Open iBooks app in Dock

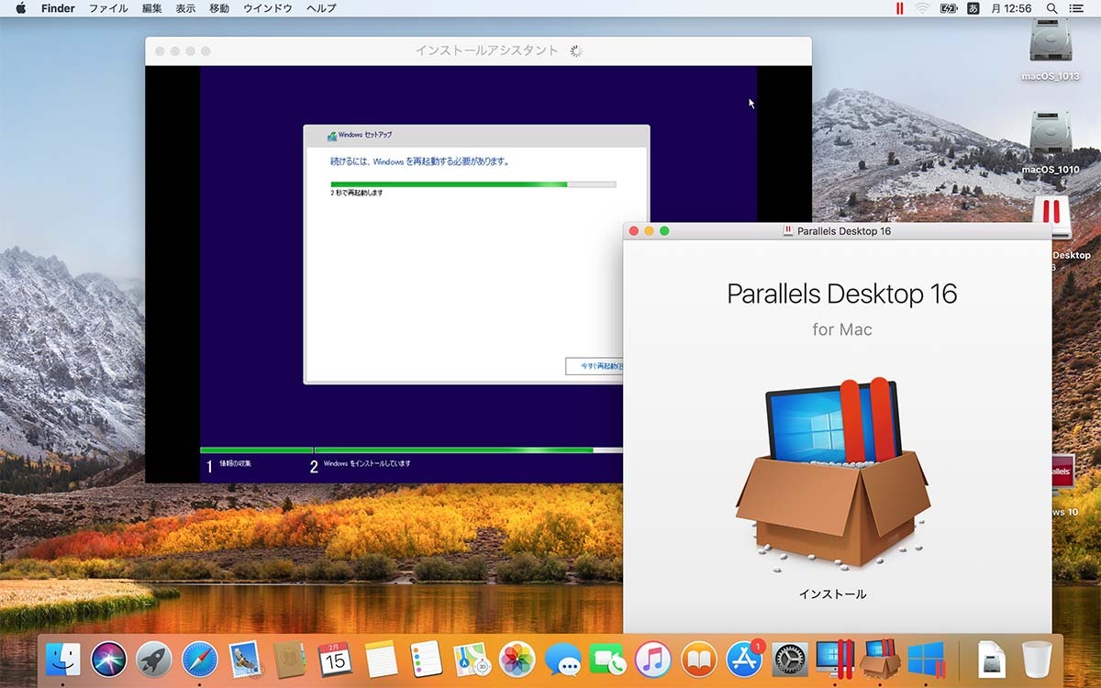point(698,660)
